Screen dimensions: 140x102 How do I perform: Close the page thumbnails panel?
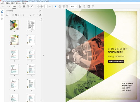coord(40,11)
